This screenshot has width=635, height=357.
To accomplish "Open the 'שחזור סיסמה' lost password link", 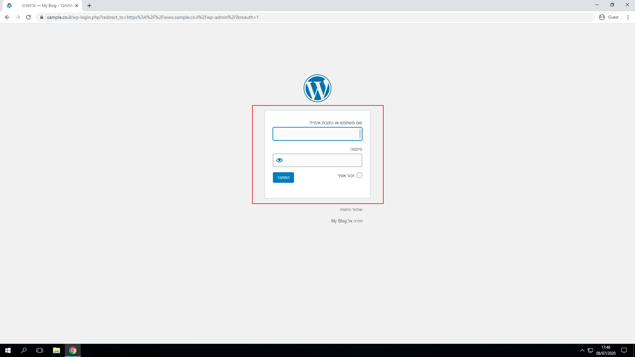I will pyautogui.click(x=351, y=210).
